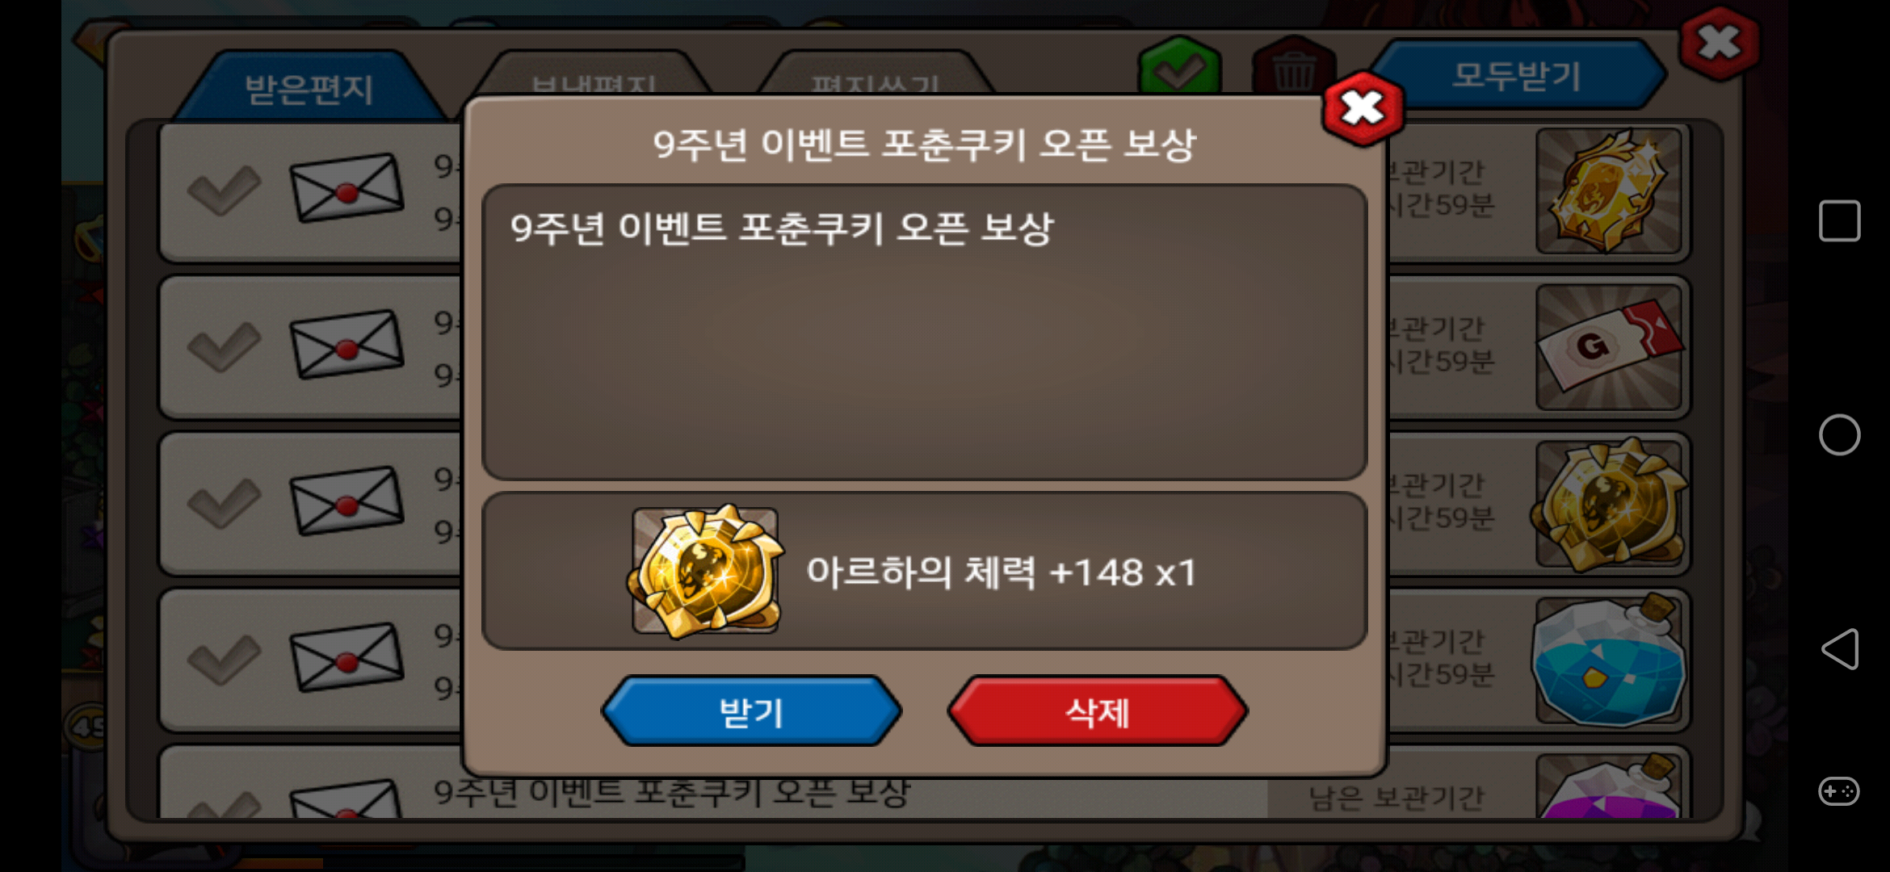Tap the 모두받기 receive-all button
The width and height of the screenshot is (1890, 872).
[1517, 75]
